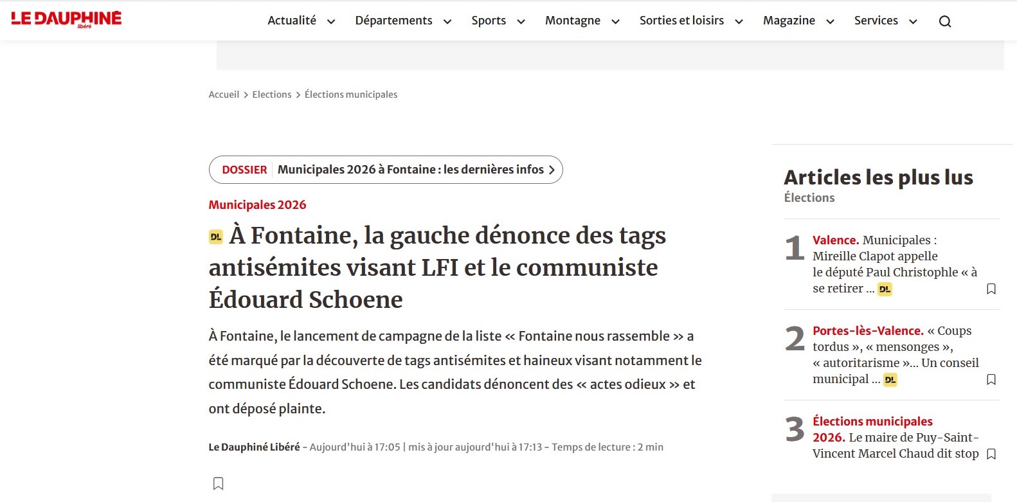Bookmark the main Fontaine article
Image resolution: width=1017 pixels, height=502 pixels.
218,483
